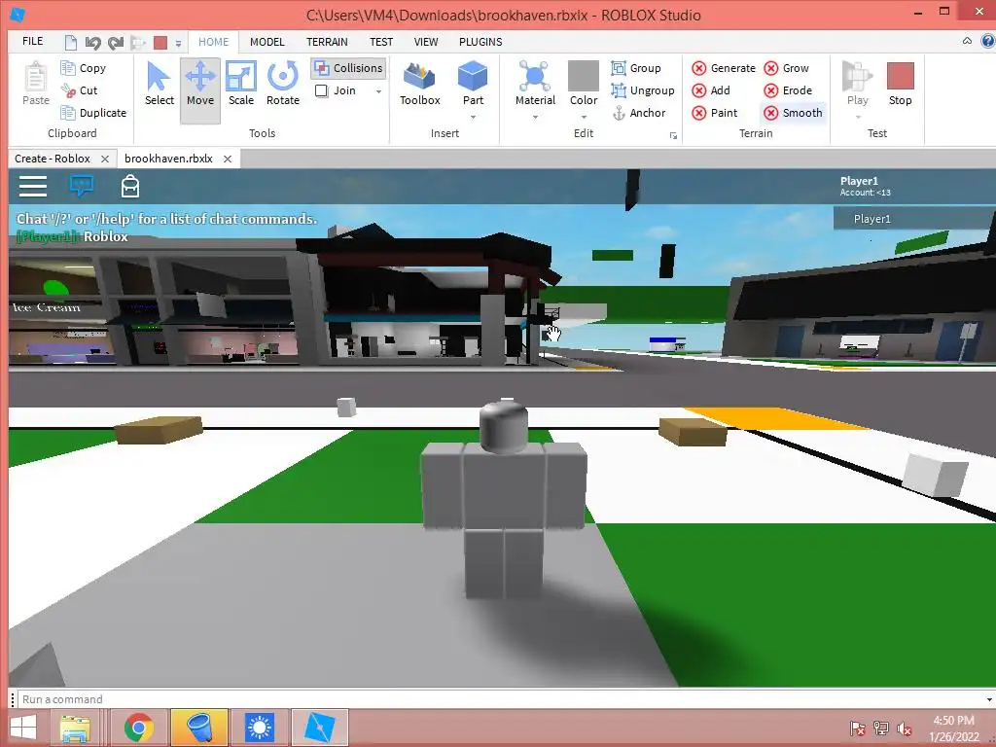Screen dimensions: 996x747
Task: Select the Paint terrain tool
Action: pyautogui.click(x=715, y=113)
